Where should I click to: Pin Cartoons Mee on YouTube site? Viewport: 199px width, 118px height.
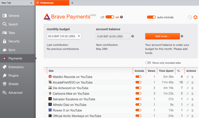click(x=188, y=94)
